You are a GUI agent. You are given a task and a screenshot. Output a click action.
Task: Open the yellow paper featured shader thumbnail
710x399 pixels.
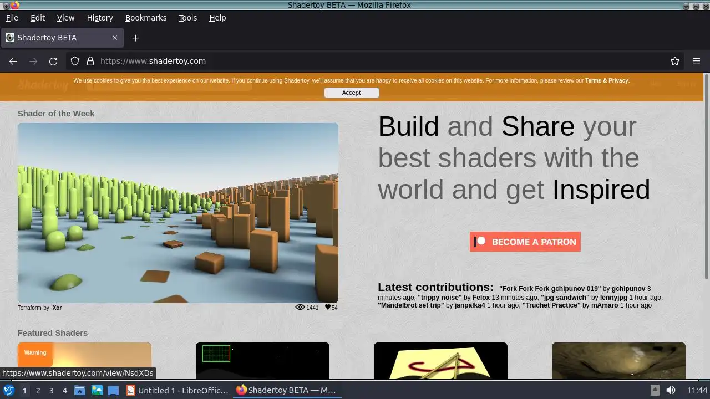pos(440,361)
